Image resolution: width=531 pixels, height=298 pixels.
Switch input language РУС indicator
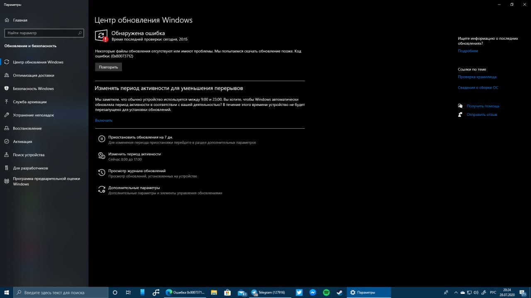[x=493, y=292]
